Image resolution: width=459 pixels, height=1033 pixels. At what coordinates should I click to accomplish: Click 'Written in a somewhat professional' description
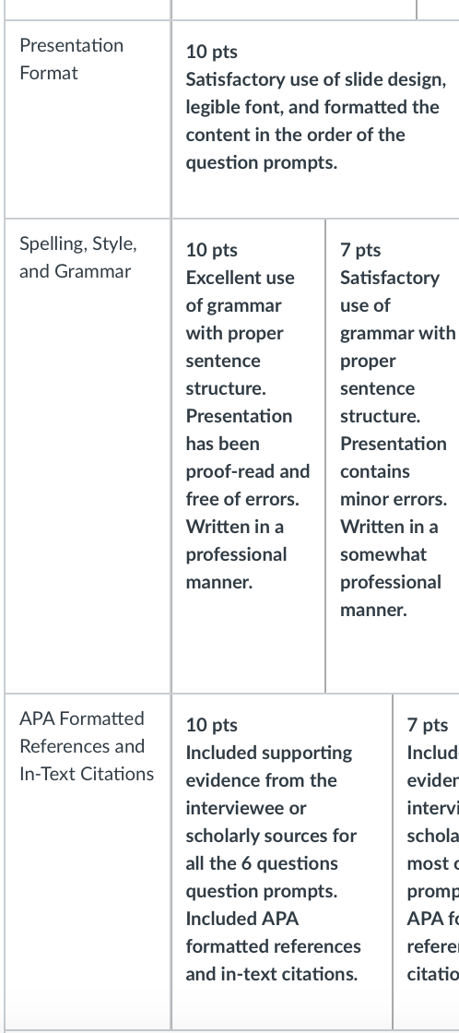click(391, 554)
